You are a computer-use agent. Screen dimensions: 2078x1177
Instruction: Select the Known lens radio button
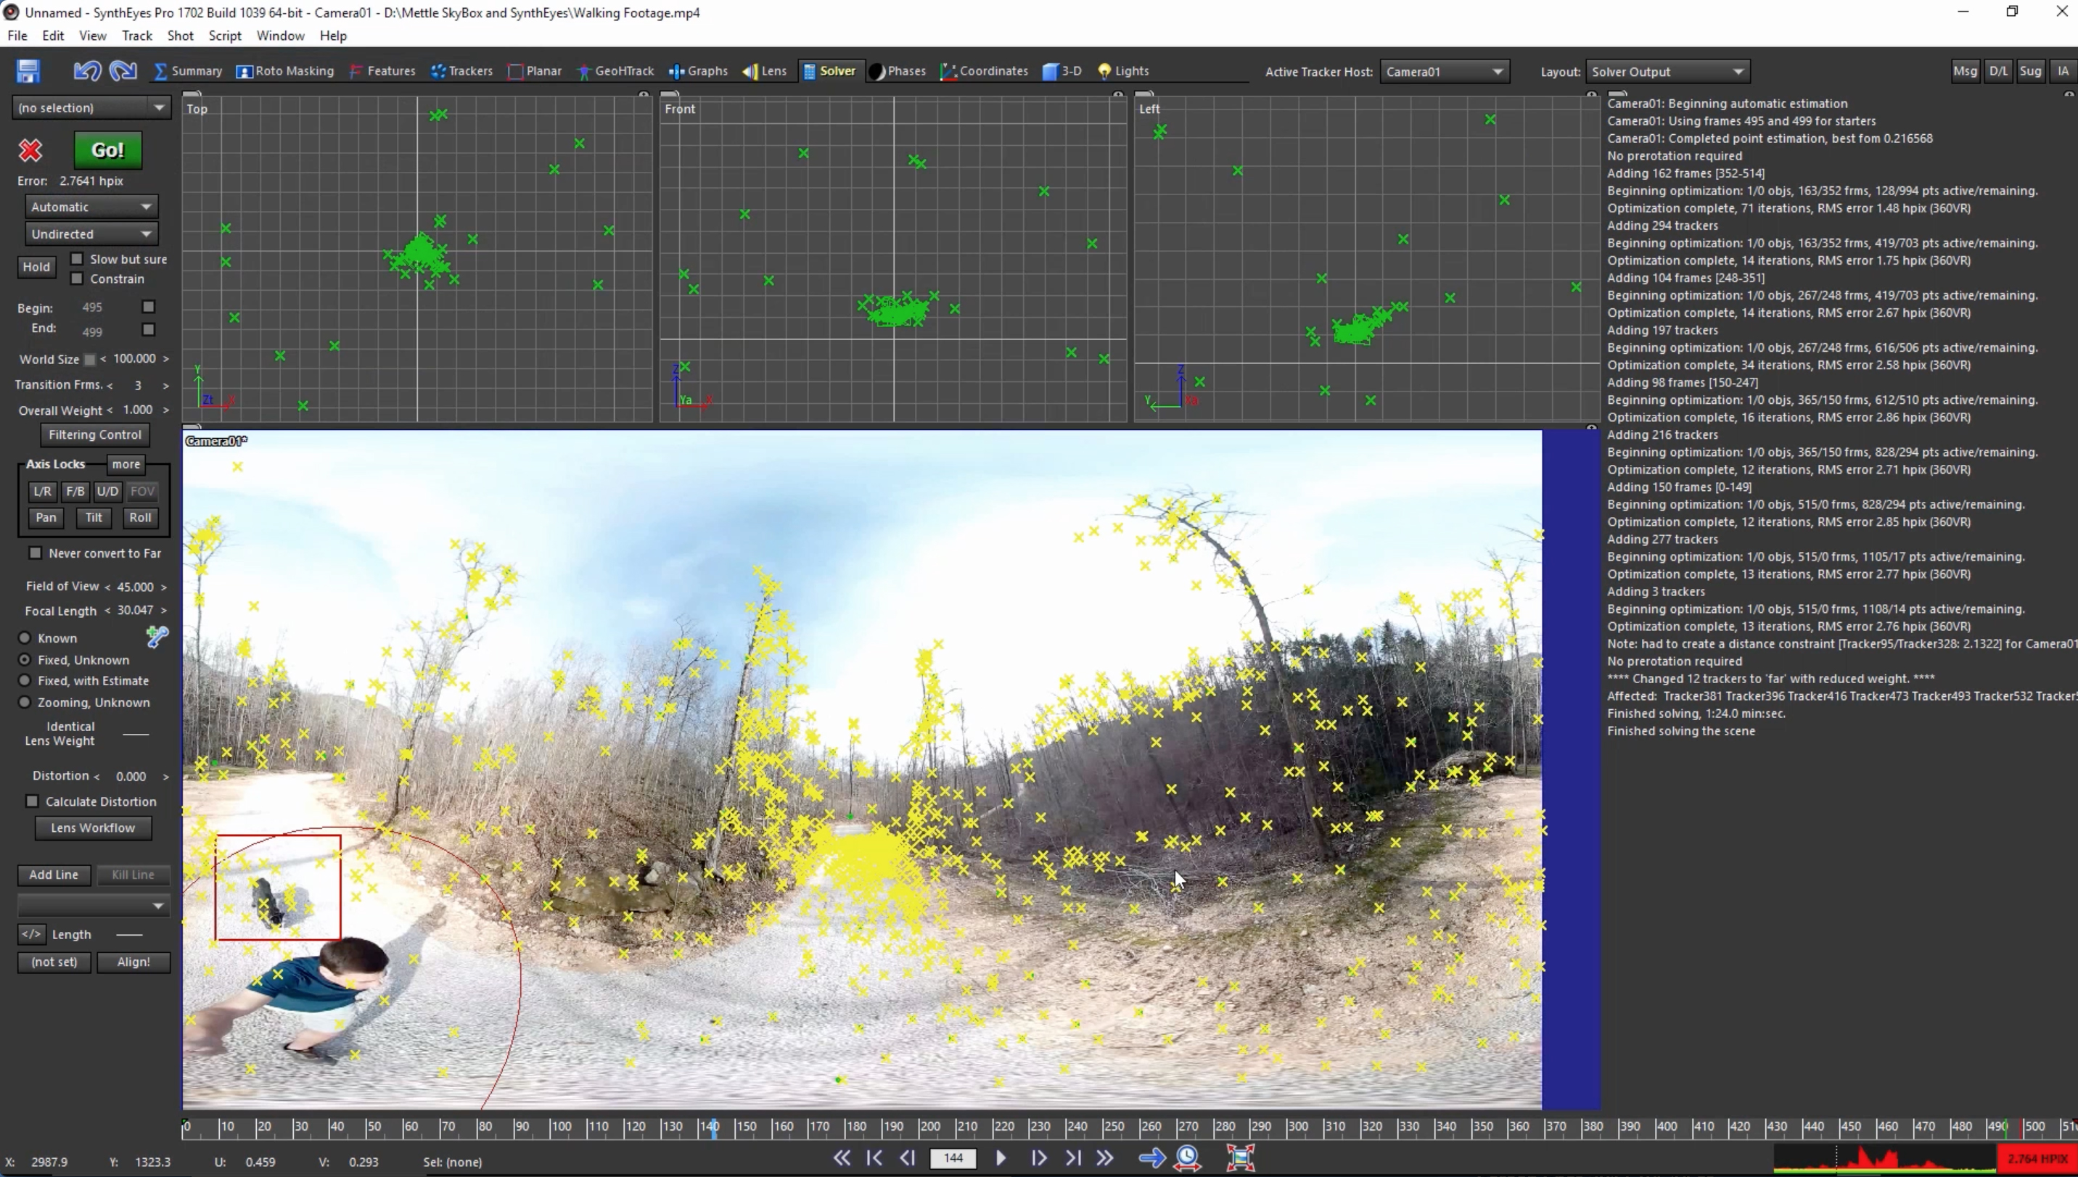click(25, 637)
